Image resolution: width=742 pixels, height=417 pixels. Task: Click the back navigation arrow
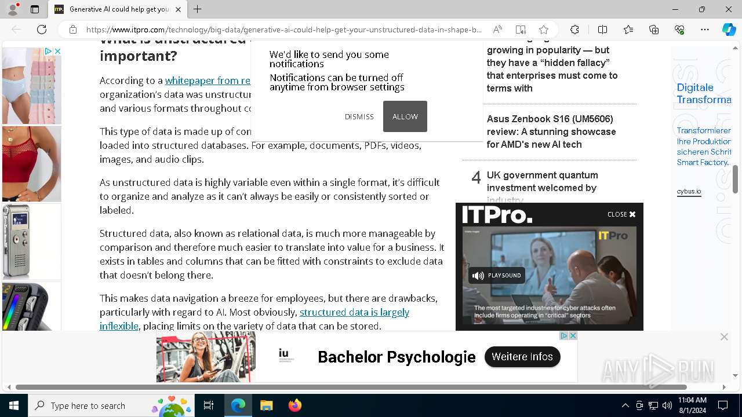(x=16, y=30)
